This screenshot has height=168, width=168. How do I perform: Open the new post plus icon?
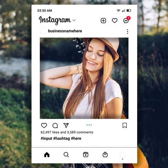[103, 21]
